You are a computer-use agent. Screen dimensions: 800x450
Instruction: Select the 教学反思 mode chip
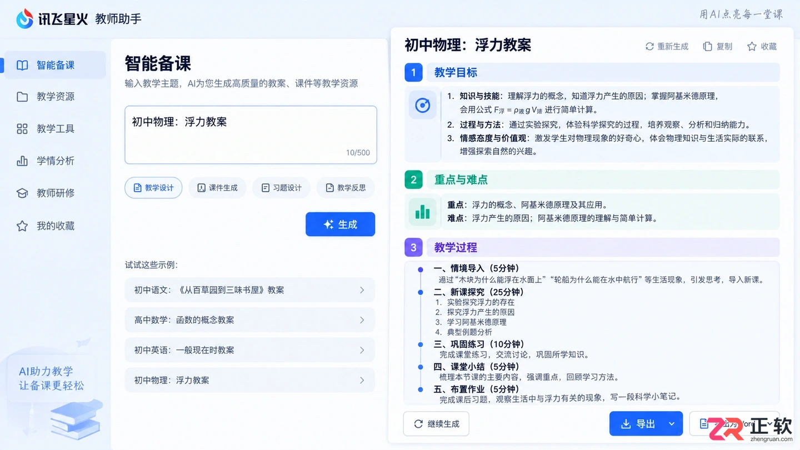(x=346, y=188)
